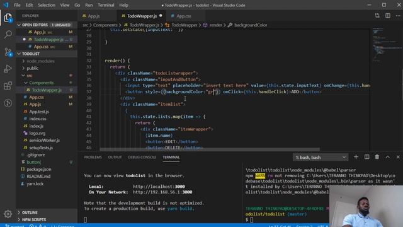The image size is (403, 227).
Task: Split the terminal pane
Action: coord(366,157)
